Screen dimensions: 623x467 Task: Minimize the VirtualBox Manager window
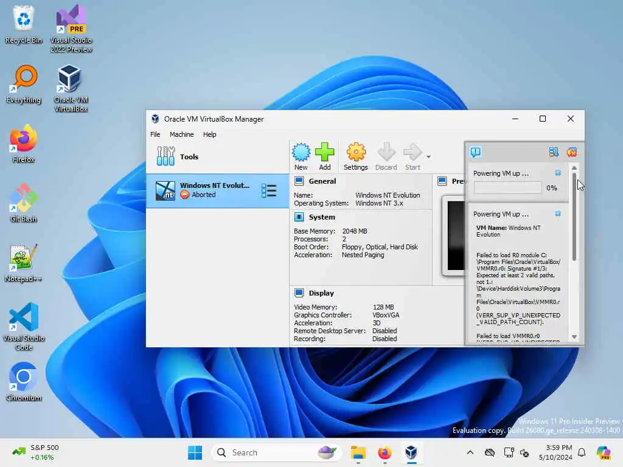pyautogui.click(x=515, y=119)
